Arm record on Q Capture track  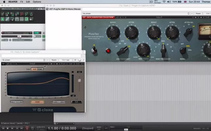3,33
